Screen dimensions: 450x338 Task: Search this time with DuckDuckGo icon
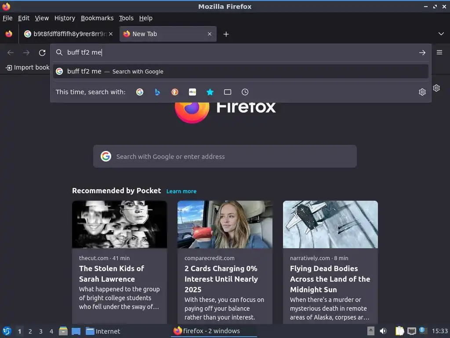[x=175, y=92]
